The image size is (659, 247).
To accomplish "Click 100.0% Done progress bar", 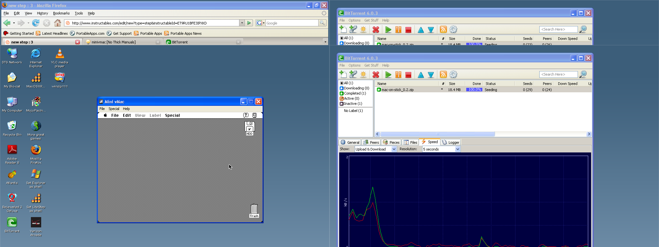I will click(474, 90).
